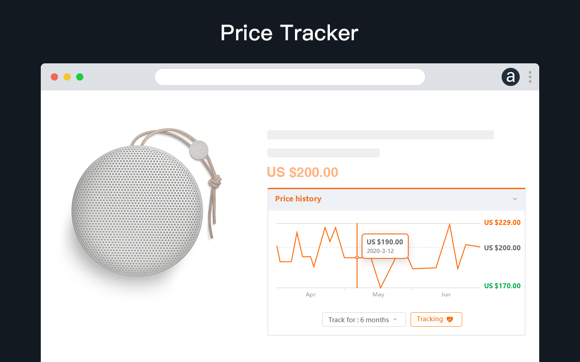
Task: Collapse the Price history panel chevron
Action: [x=515, y=199]
